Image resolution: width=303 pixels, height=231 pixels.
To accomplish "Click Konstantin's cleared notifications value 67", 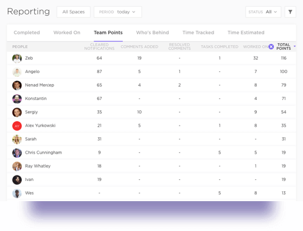I will pos(99,99).
